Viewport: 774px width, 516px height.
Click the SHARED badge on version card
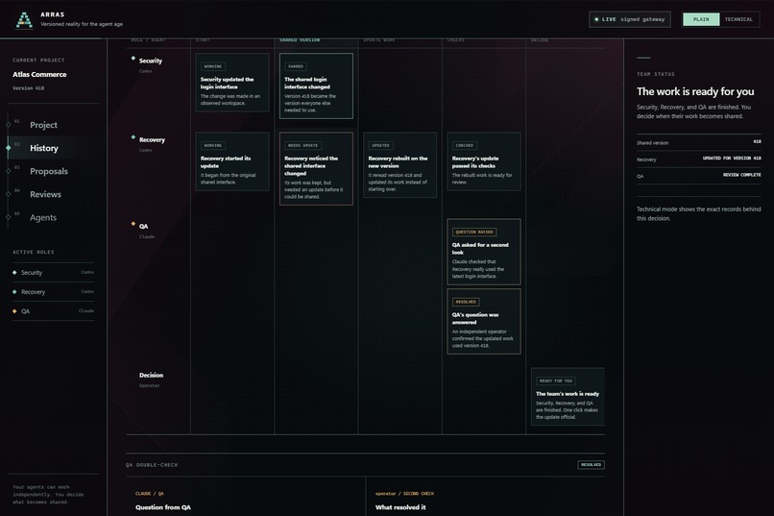click(x=296, y=66)
